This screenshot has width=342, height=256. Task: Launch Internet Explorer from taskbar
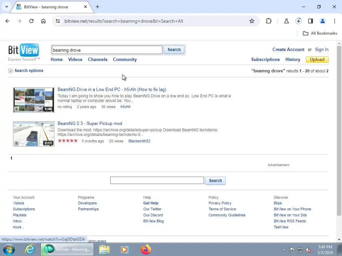coord(30,249)
